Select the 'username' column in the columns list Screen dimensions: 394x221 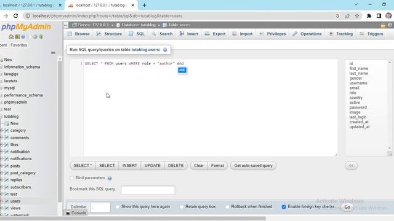(358, 83)
